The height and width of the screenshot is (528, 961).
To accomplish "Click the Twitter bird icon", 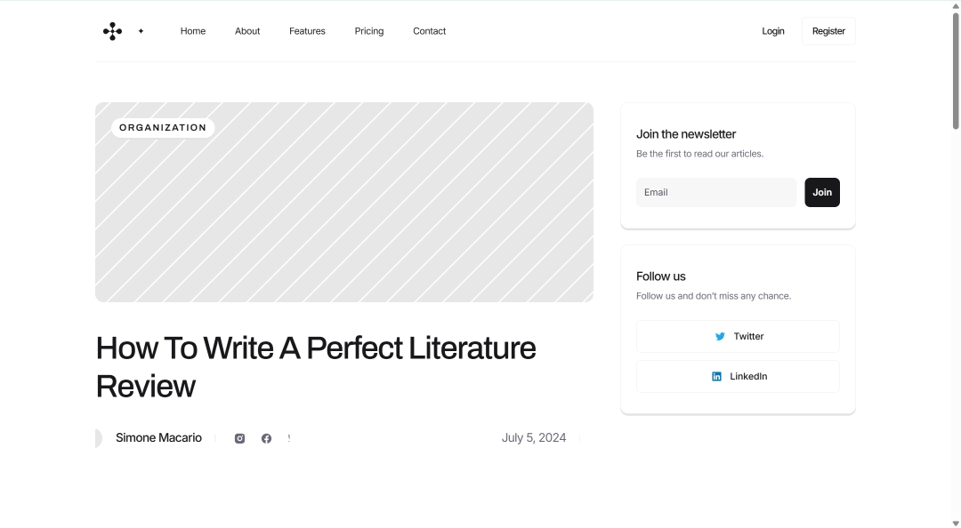I will click(x=720, y=336).
